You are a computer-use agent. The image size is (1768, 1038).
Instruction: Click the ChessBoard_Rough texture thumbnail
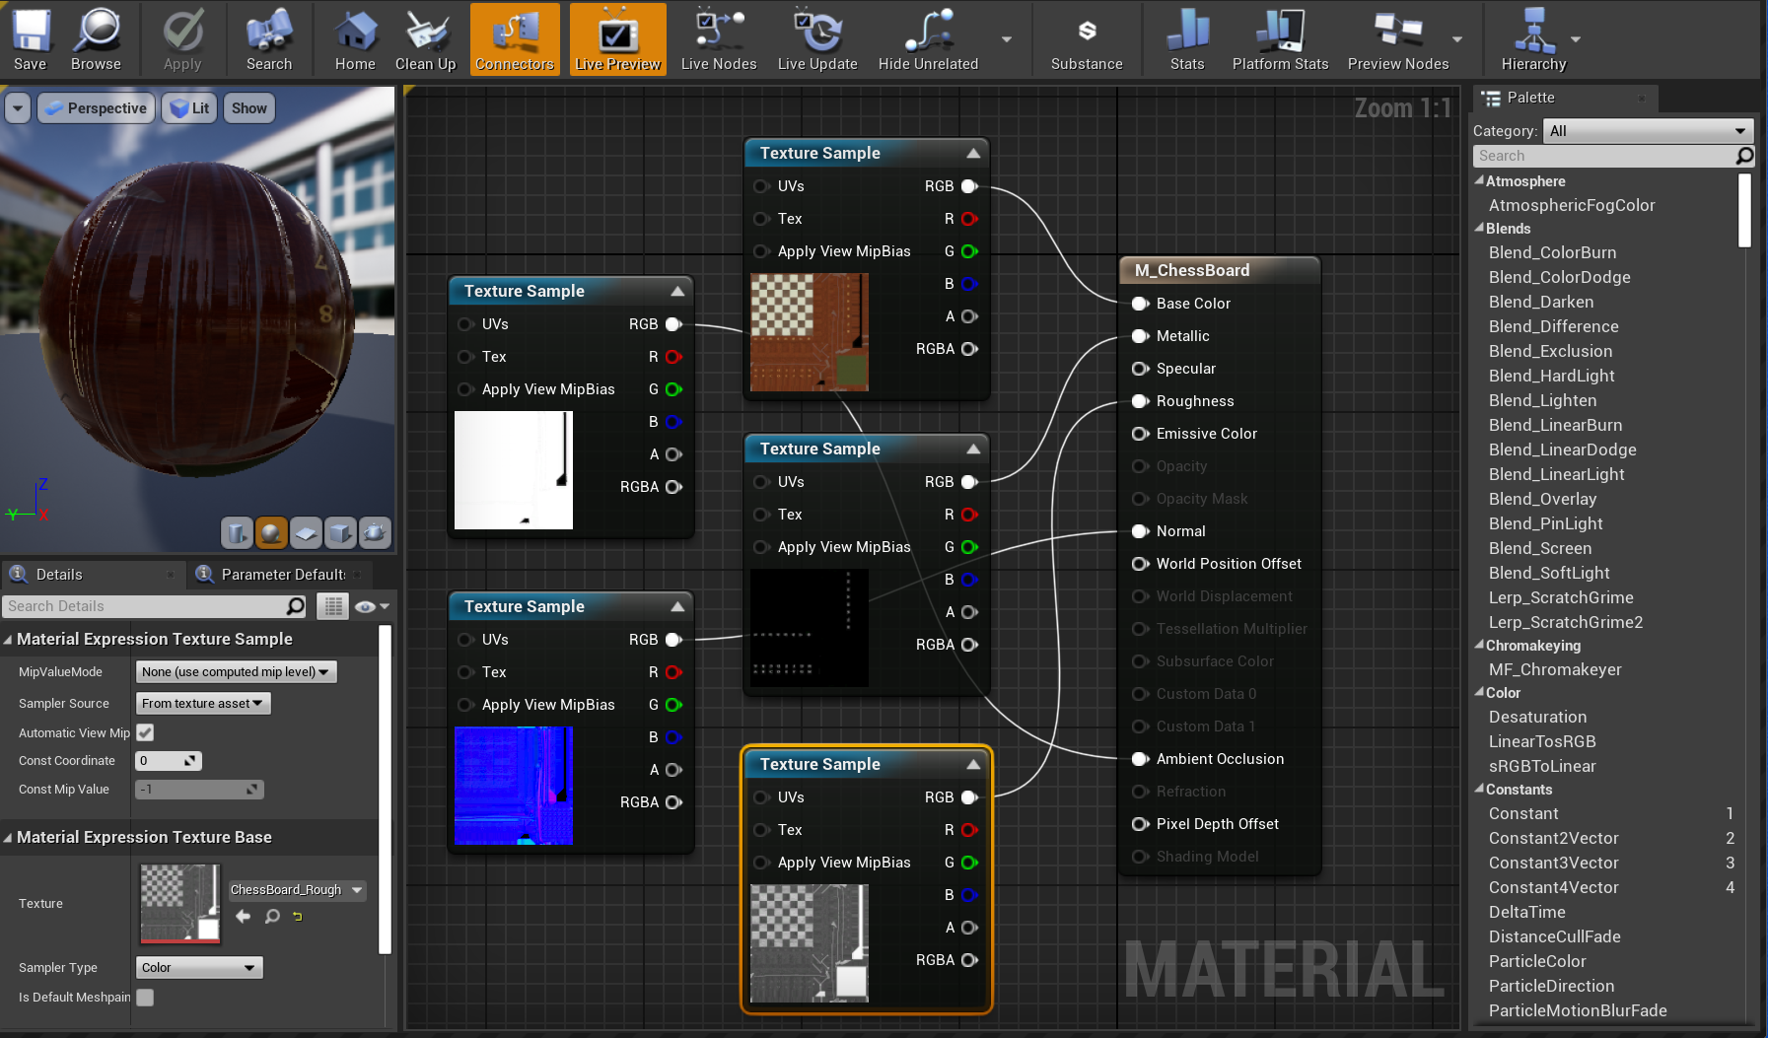pos(180,903)
